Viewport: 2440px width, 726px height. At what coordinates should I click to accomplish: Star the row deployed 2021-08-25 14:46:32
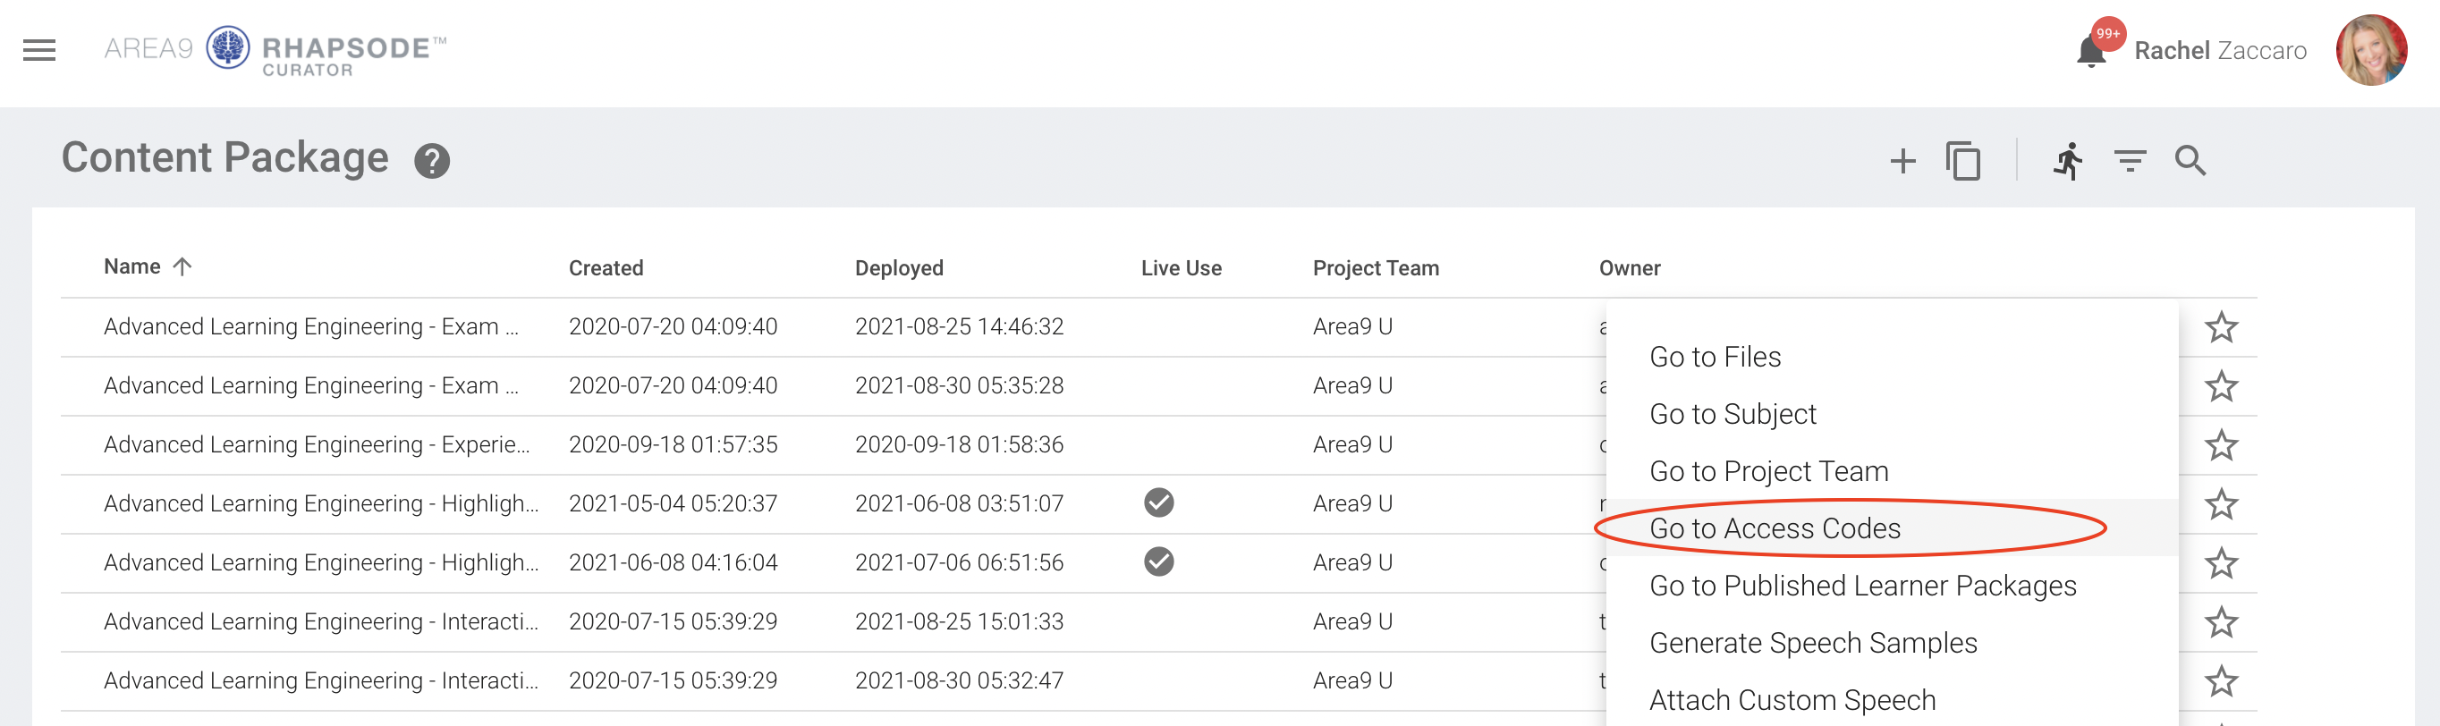coord(2220,327)
